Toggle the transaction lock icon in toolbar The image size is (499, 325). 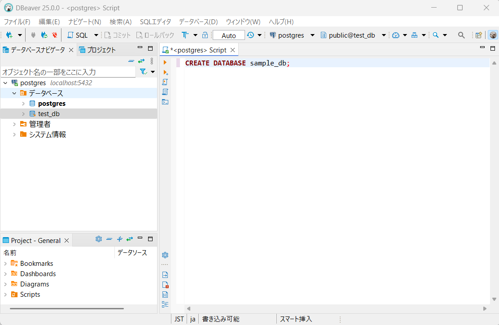pos(205,35)
